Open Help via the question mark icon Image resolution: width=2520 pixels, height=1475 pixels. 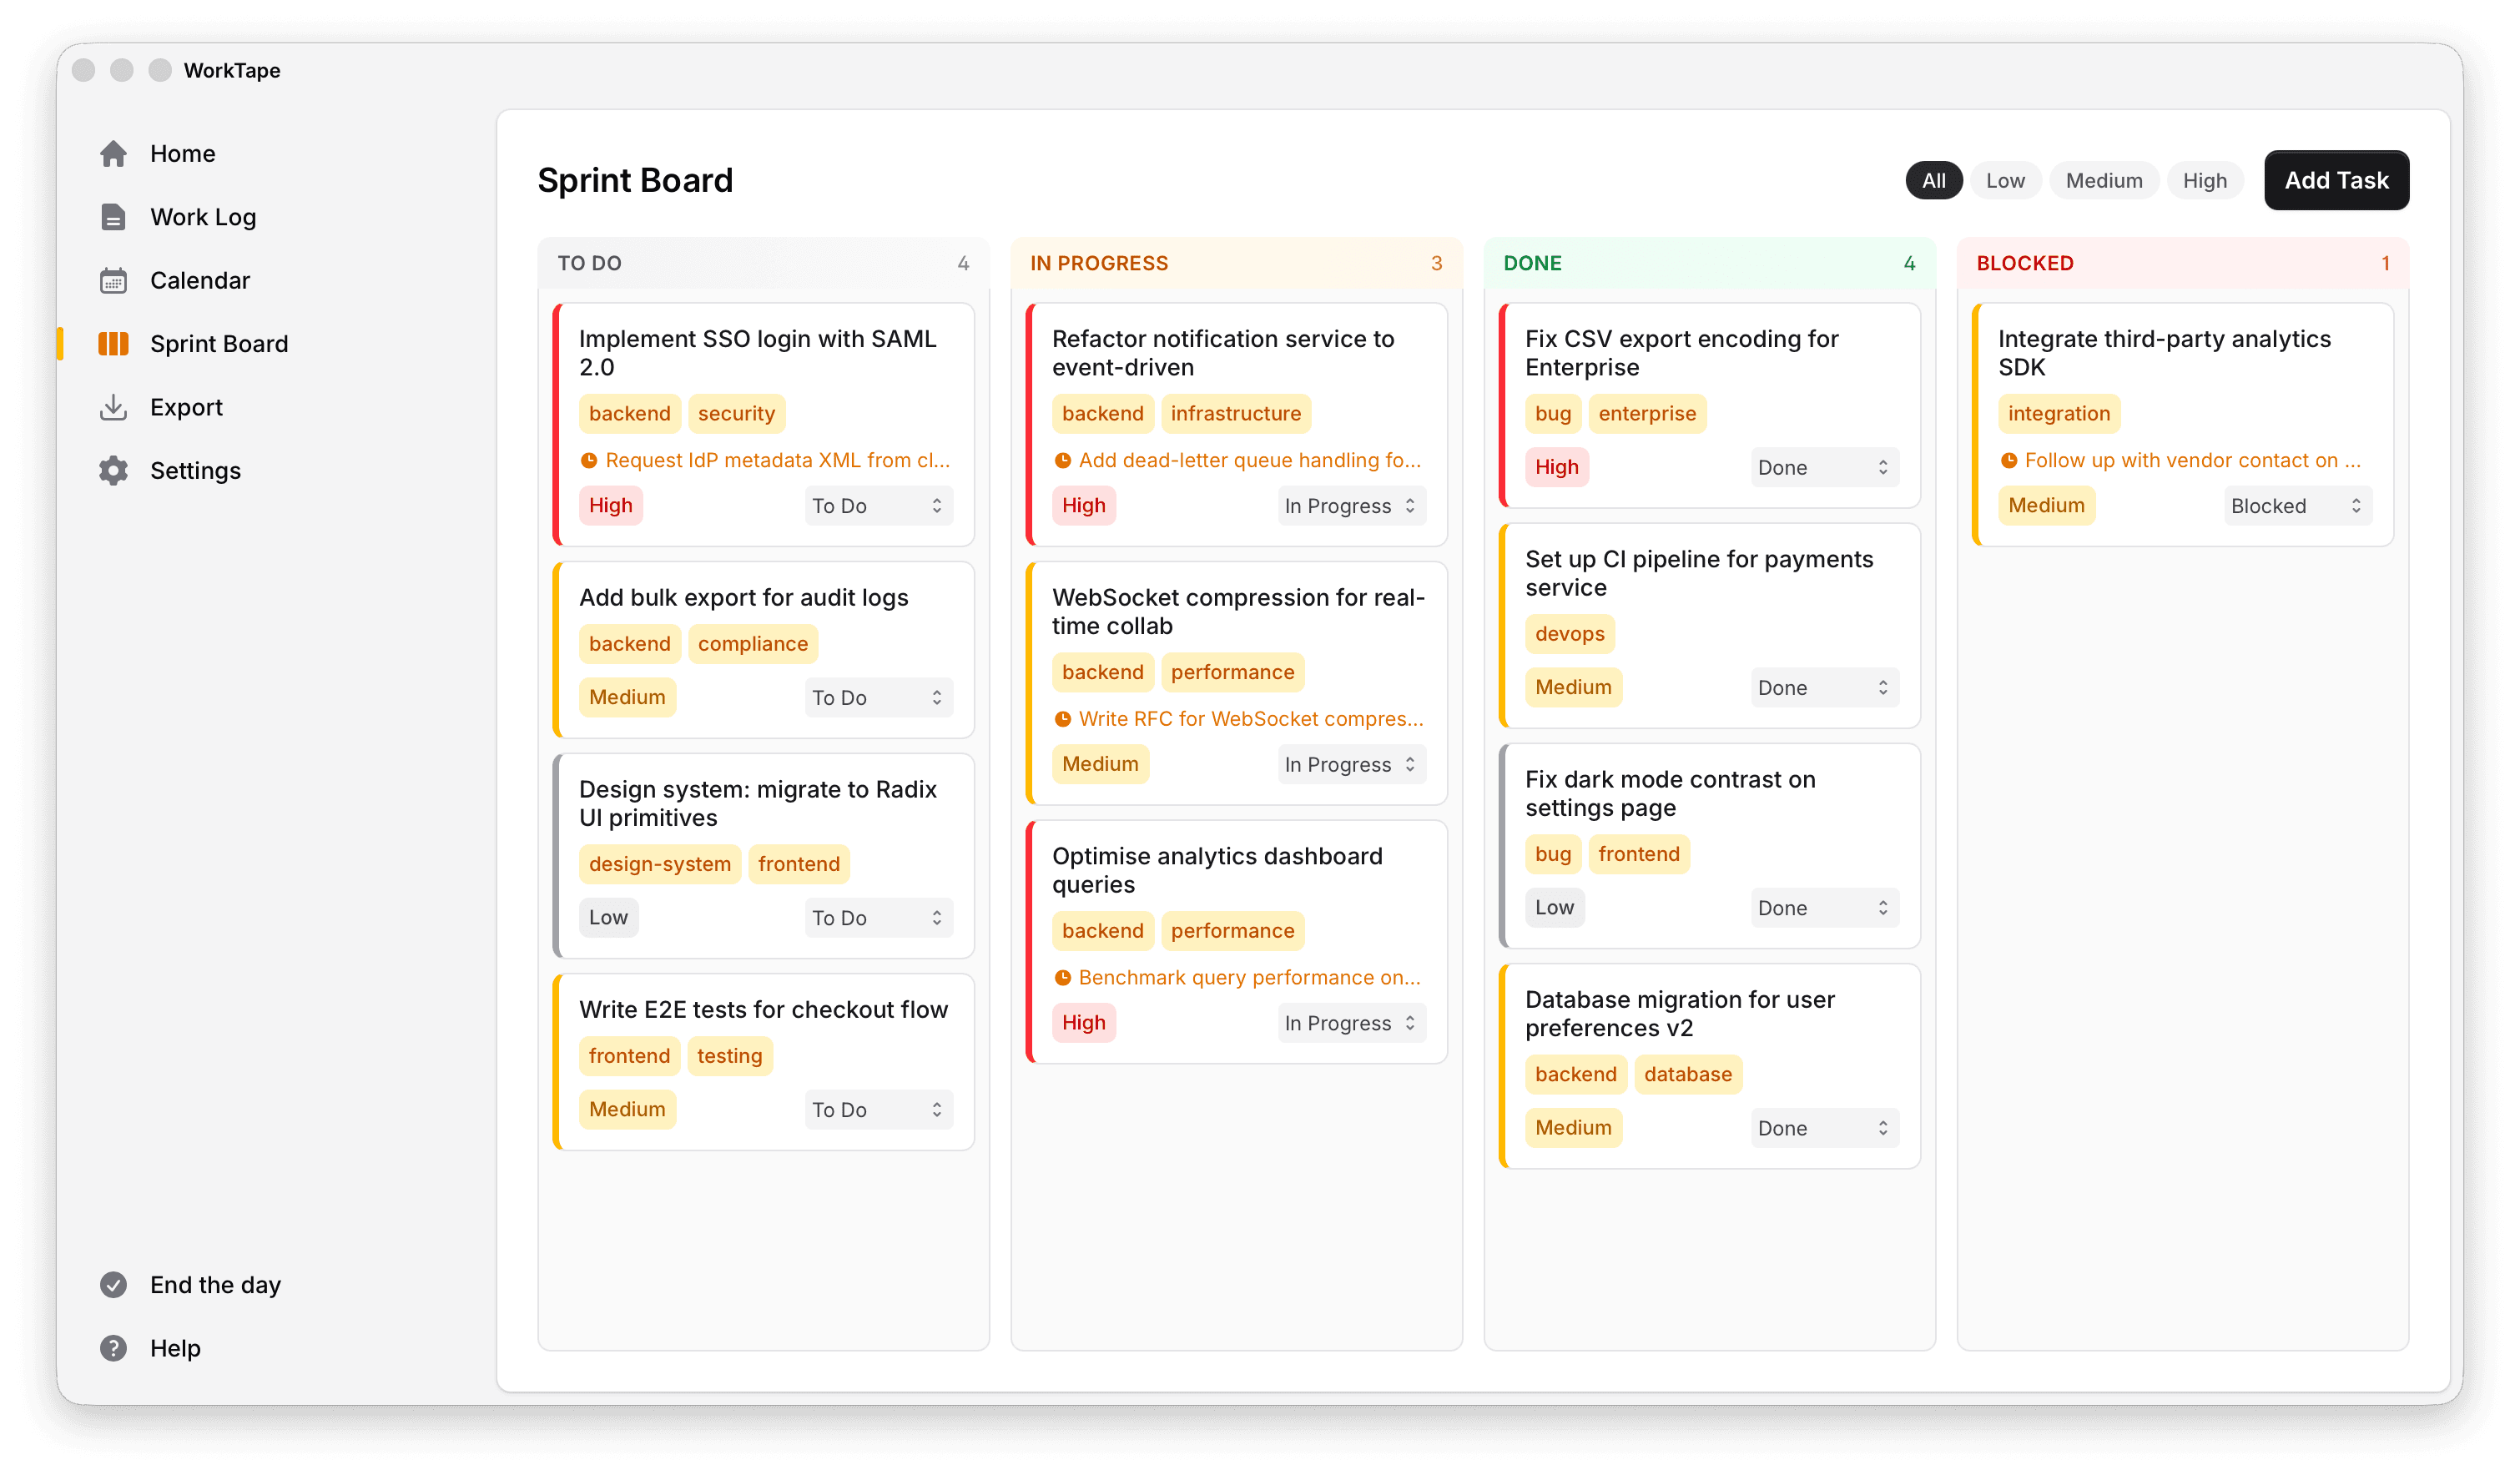tap(113, 1348)
